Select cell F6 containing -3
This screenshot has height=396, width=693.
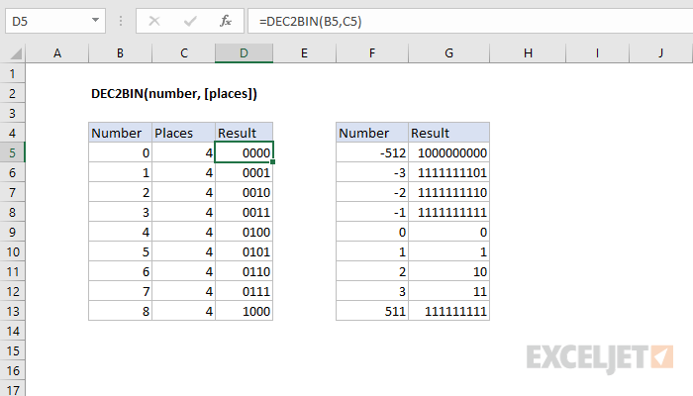pos(372,172)
